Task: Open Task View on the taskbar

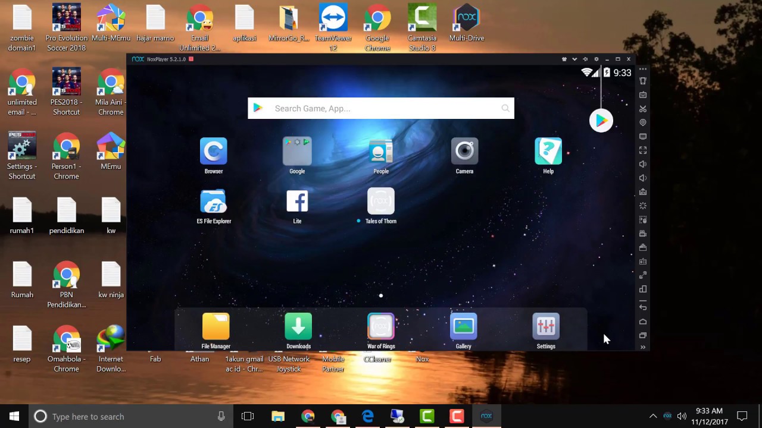Action: tap(248, 416)
